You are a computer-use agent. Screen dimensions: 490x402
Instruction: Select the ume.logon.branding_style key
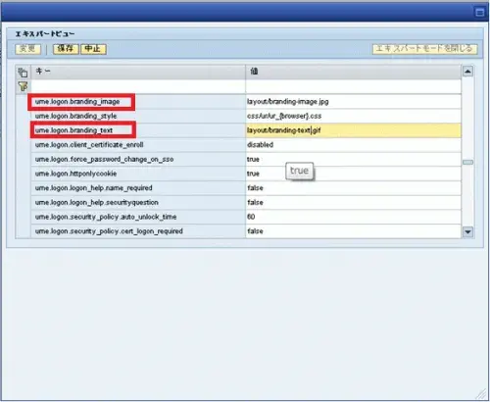point(75,116)
